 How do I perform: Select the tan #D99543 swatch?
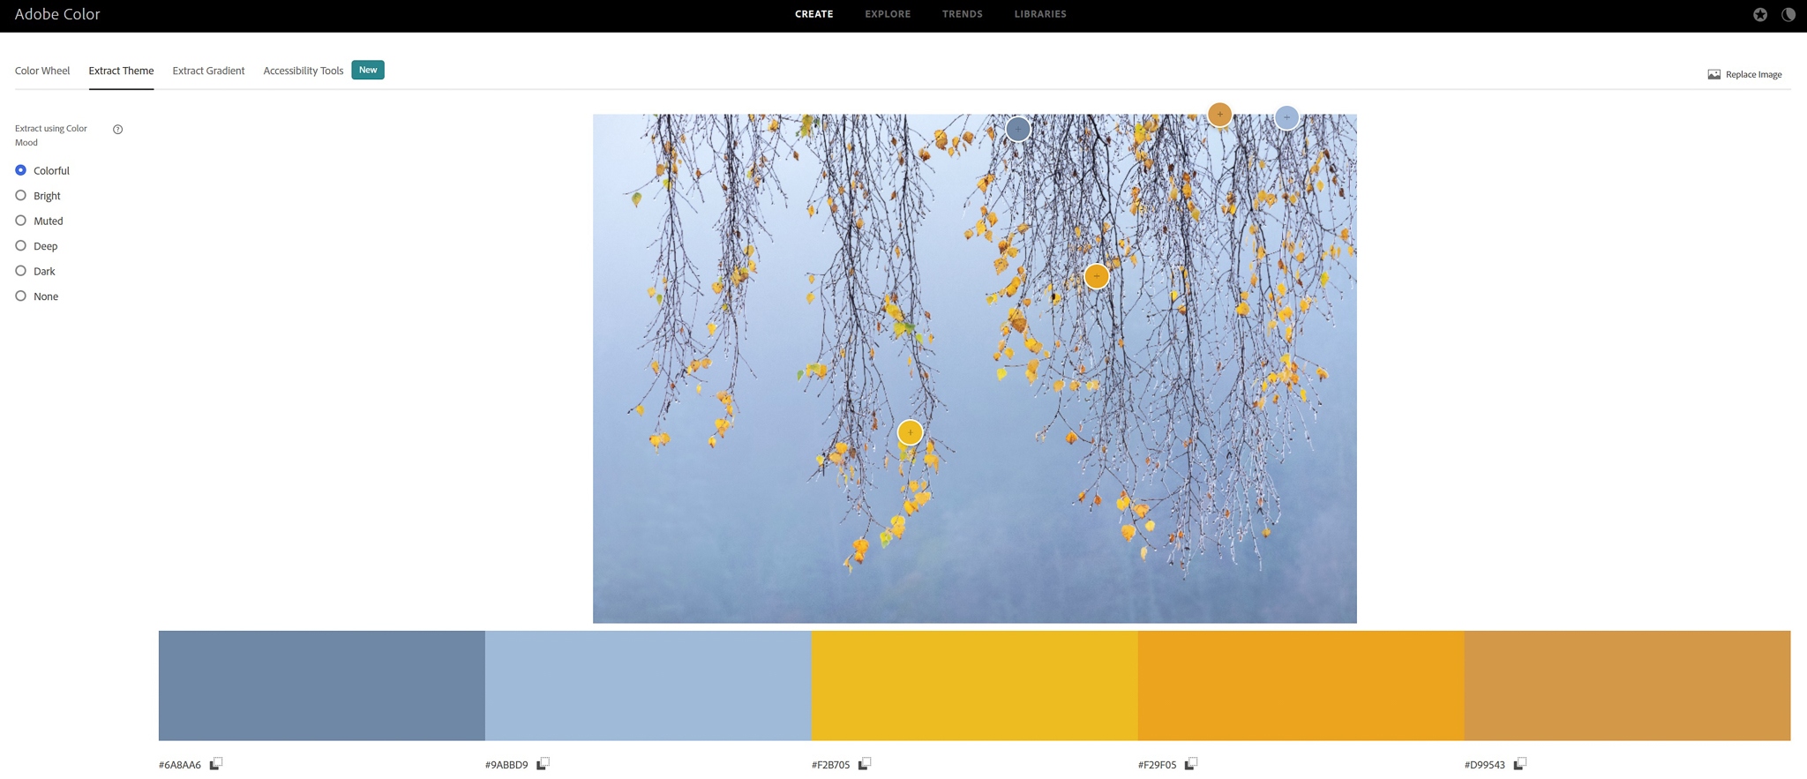(x=1628, y=685)
